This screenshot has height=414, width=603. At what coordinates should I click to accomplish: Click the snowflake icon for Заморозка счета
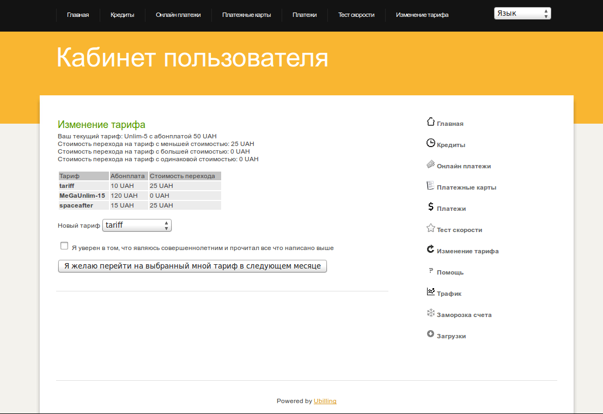pos(430,313)
